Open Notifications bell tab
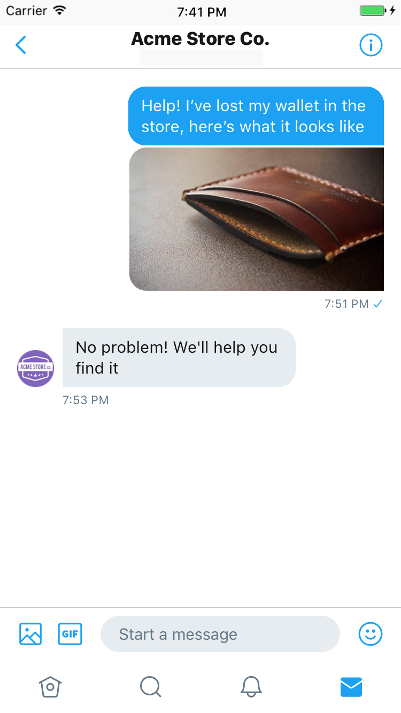This screenshot has height=713, width=401. (x=251, y=686)
